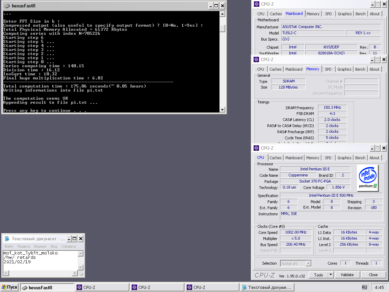The height and width of the screenshot is (292, 389).
Task: Open the Bench tab in the CPU window
Action: coord(360,158)
